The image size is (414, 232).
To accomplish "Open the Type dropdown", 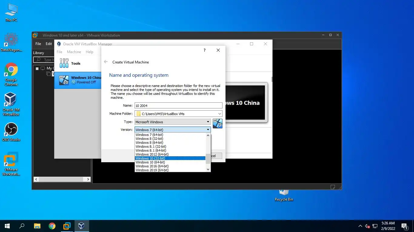I will pyautogui.click(x=172, y=122).
